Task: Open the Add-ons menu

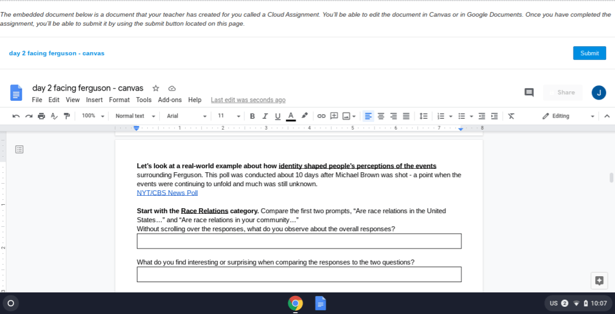Action: point(170,100)
